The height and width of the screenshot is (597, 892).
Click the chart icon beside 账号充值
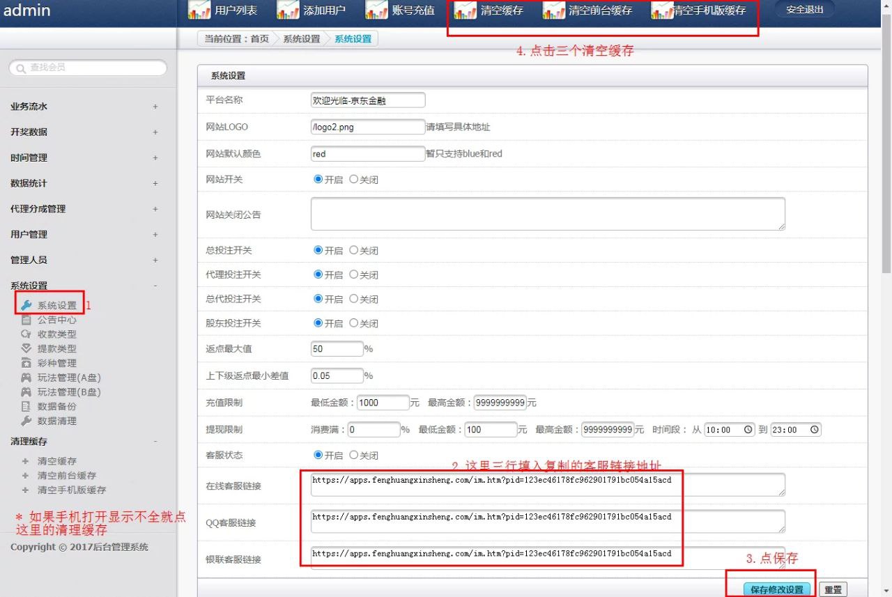tap(377, 10)
